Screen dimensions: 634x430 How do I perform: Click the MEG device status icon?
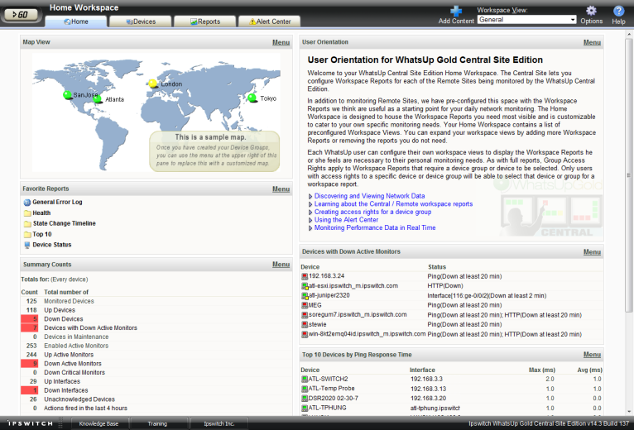click(x=305, y=305)
